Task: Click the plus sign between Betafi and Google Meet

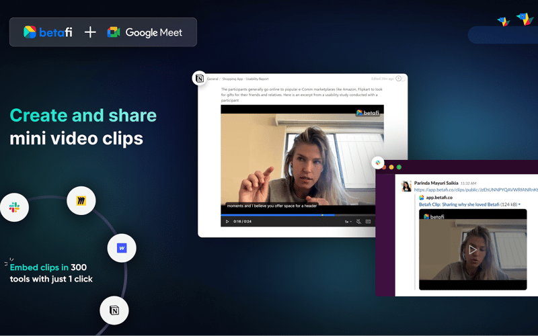Action: 90,32
